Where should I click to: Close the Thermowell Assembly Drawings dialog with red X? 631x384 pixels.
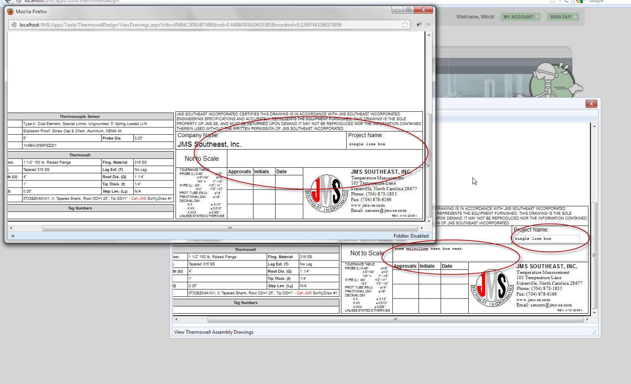tap(591, 104)
